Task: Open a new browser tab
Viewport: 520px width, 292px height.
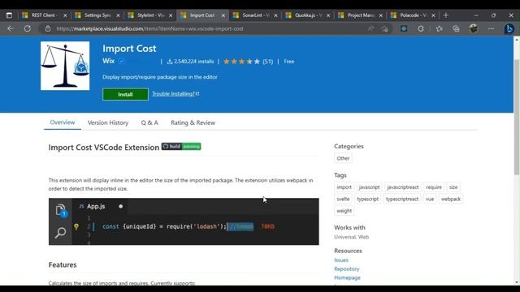Action: (446, 15)
